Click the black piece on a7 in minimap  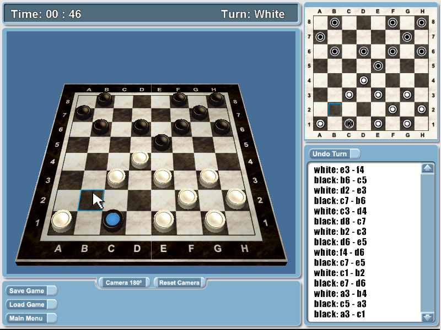[320, 37]
